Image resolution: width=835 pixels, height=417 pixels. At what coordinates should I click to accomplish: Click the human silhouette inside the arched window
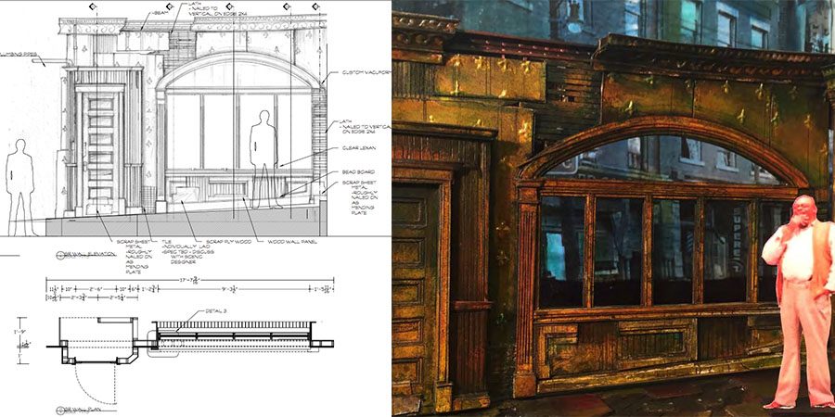pos(264,159)
